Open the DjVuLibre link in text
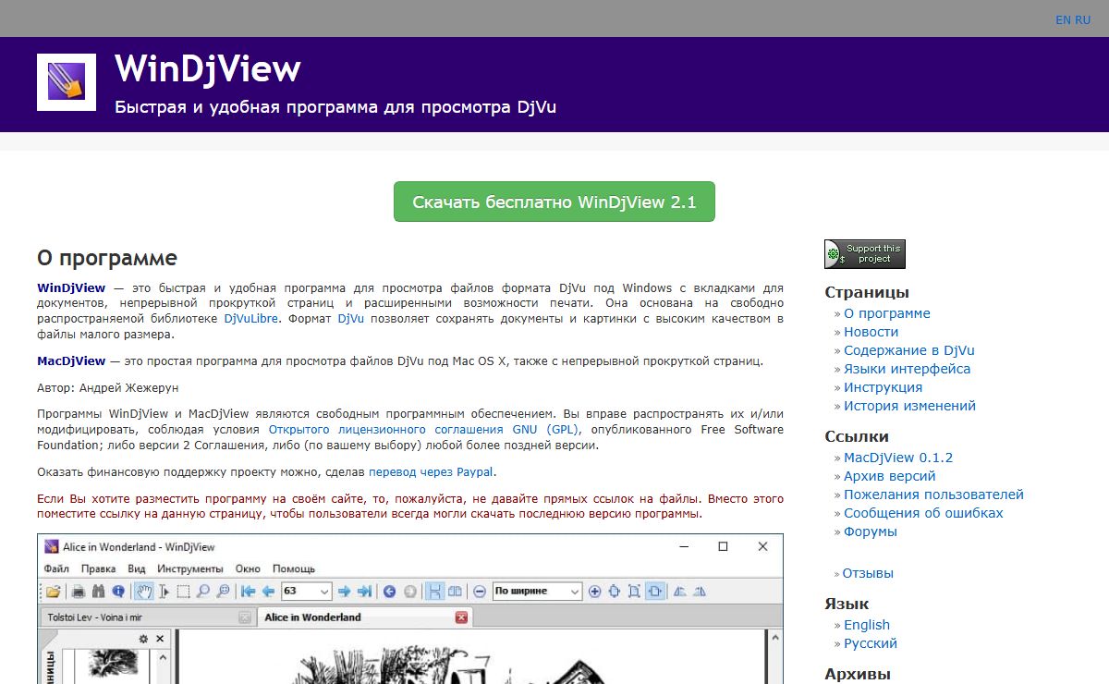 click(x=251, y=318)
